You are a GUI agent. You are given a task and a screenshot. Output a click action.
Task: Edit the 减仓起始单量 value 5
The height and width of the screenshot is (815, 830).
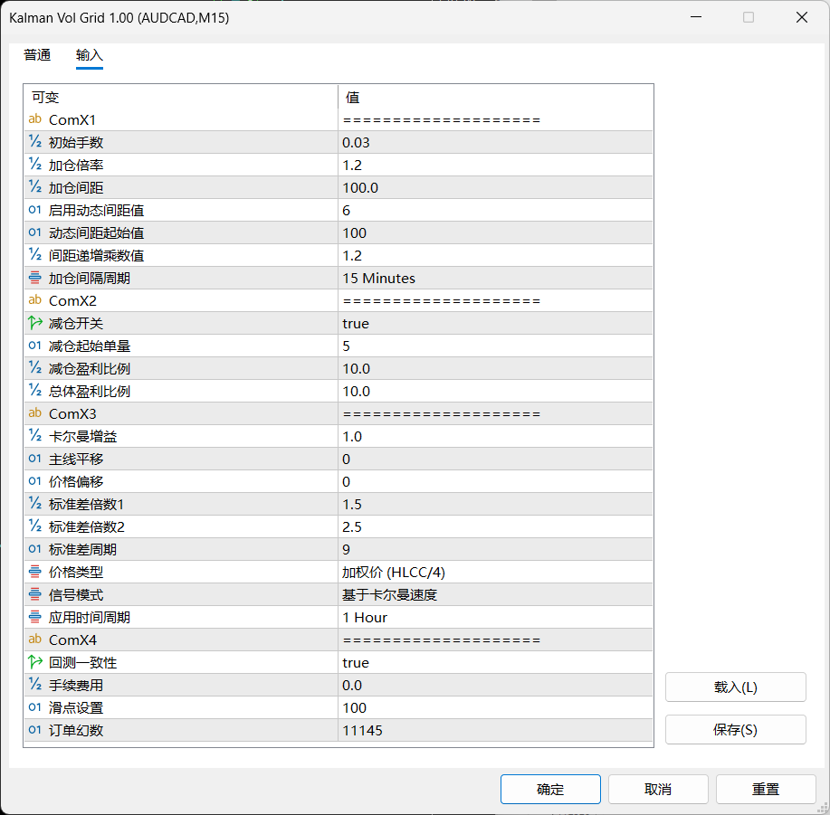(x=495, y=346)
